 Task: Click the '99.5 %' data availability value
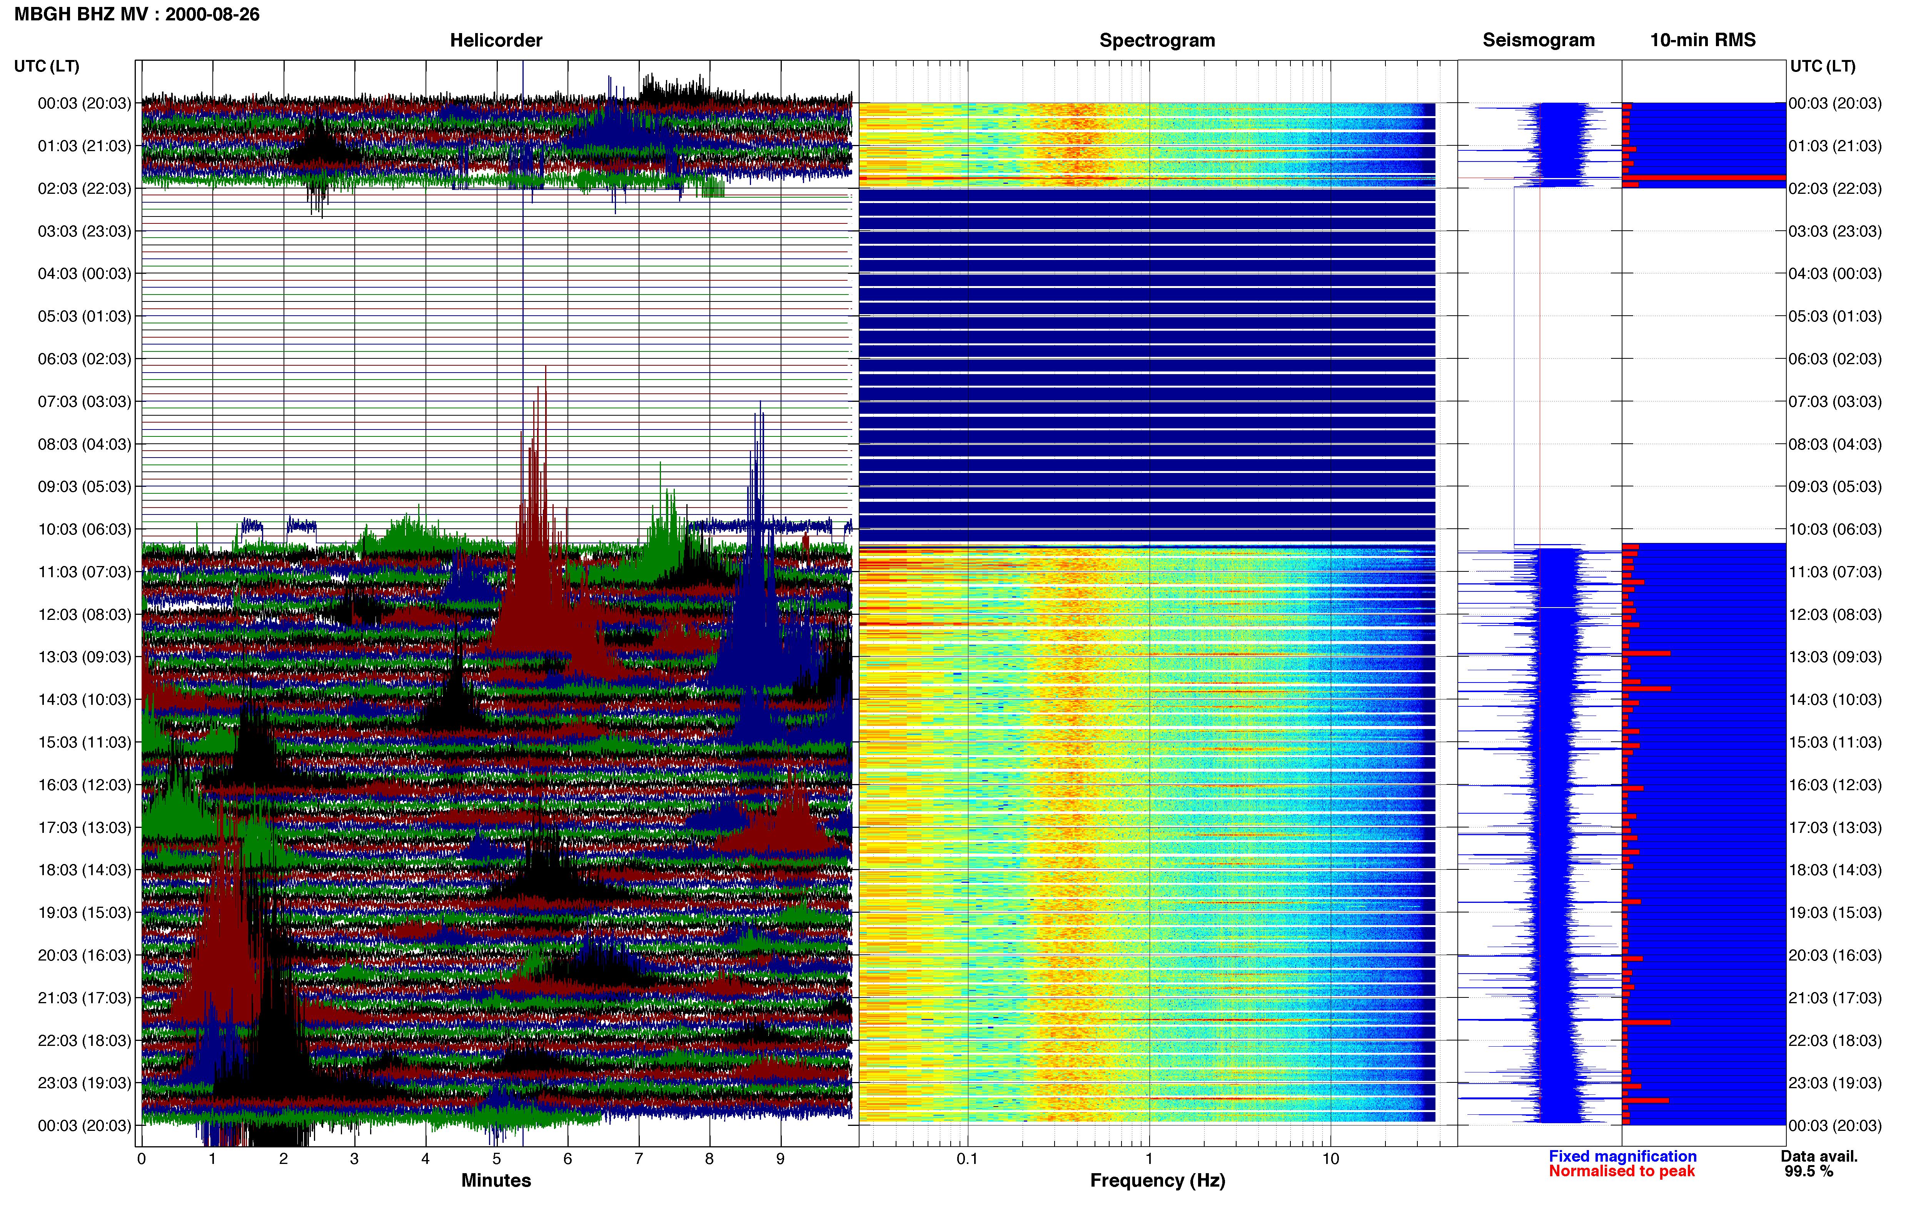[1809, 1171]
